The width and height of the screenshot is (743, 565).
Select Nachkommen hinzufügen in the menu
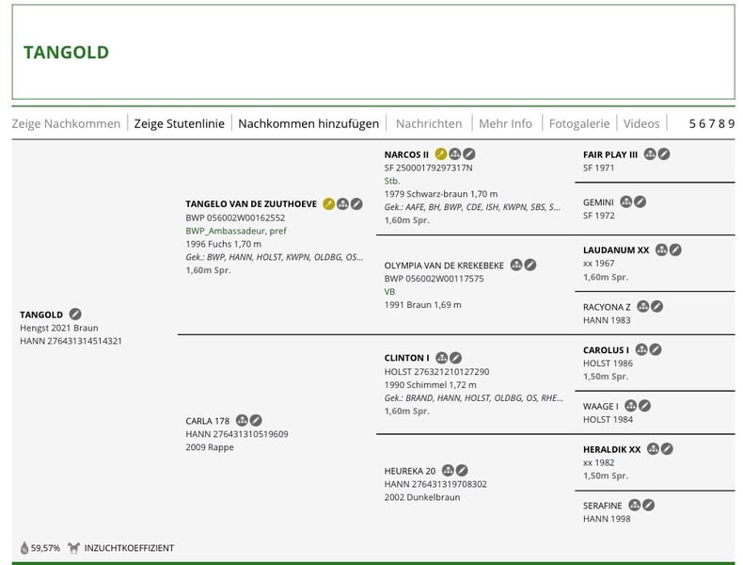click(x=308, y=123)
